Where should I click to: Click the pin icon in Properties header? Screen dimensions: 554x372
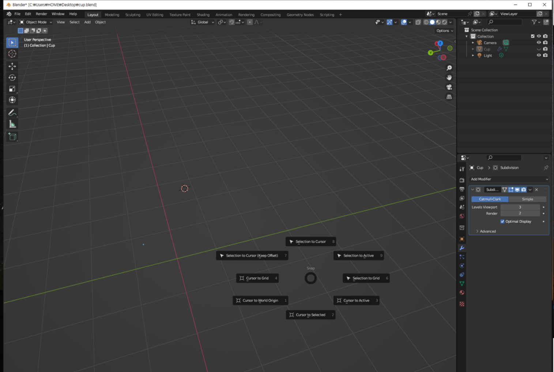(x=546, y=168)
